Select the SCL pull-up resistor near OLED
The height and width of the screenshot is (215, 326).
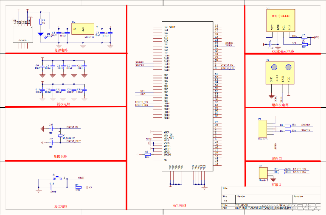(304, 45)
